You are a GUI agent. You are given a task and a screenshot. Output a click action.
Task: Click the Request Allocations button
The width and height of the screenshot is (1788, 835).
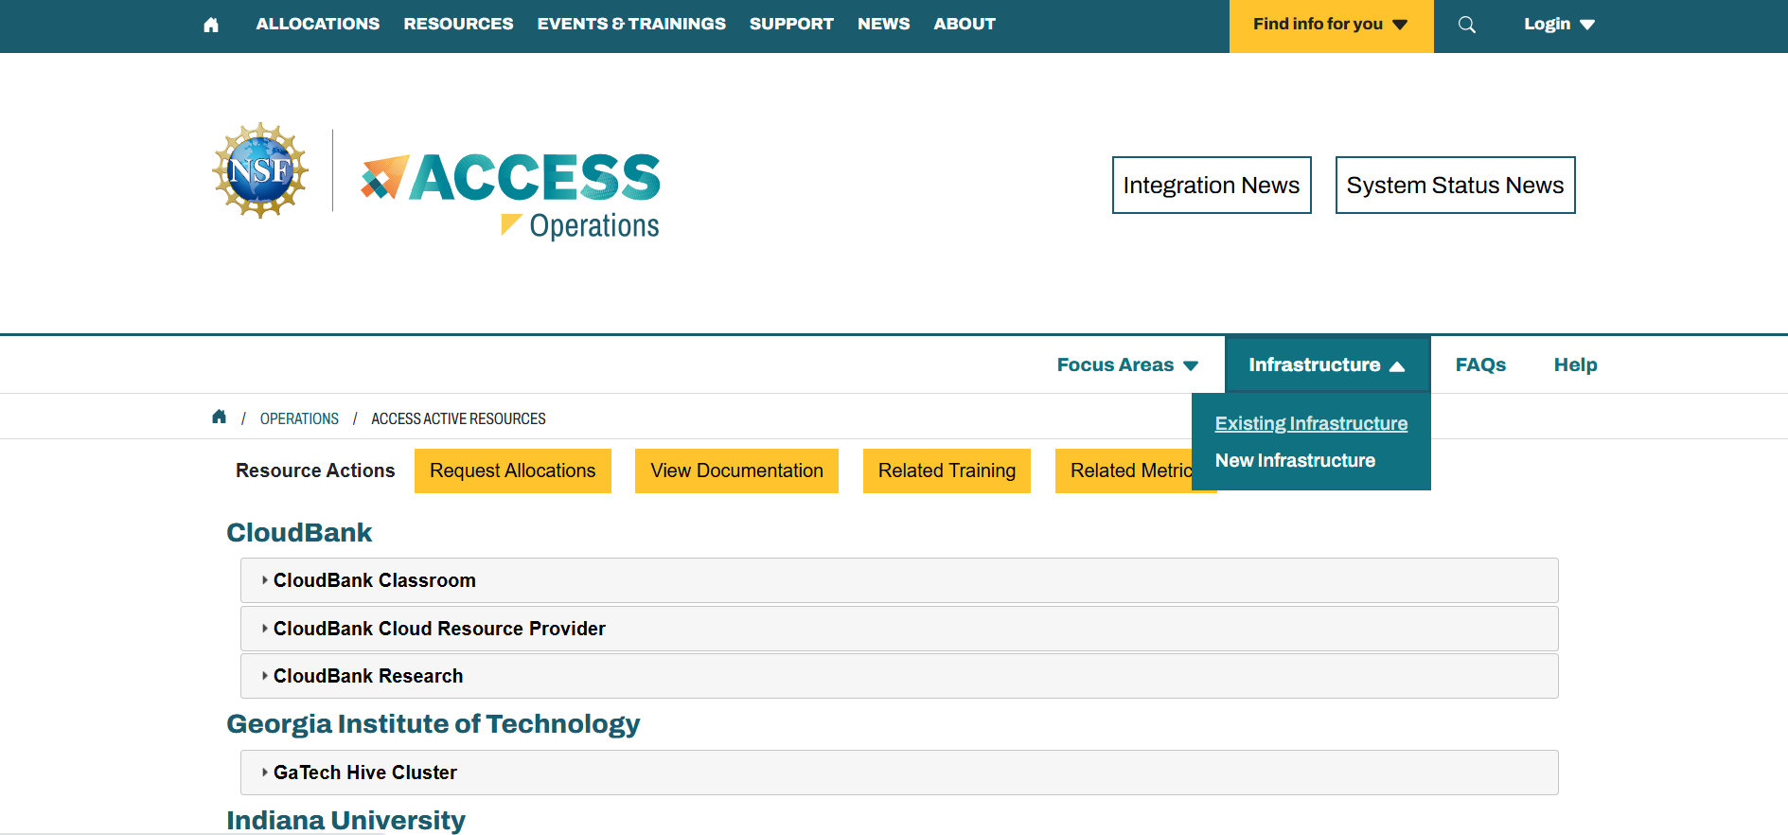(x=513, y=471)
